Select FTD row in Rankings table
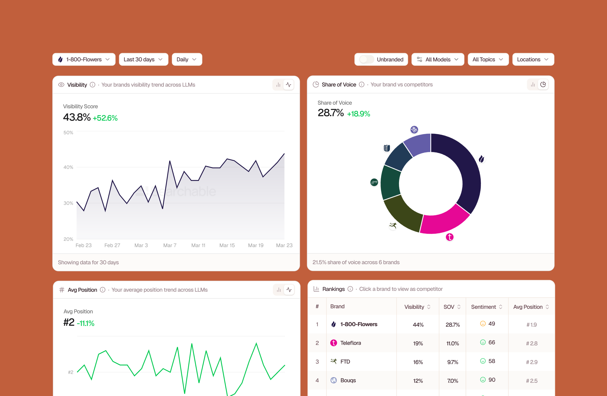The height and width of the screenshot is (396, 607). [431, 362]
